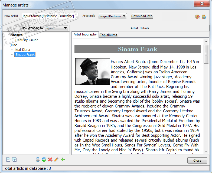Image resolution: width=212 pixels, height=173 pixels.
Task: Click the database lifebuoy icon at top right
Action: [x=198, y=17]
